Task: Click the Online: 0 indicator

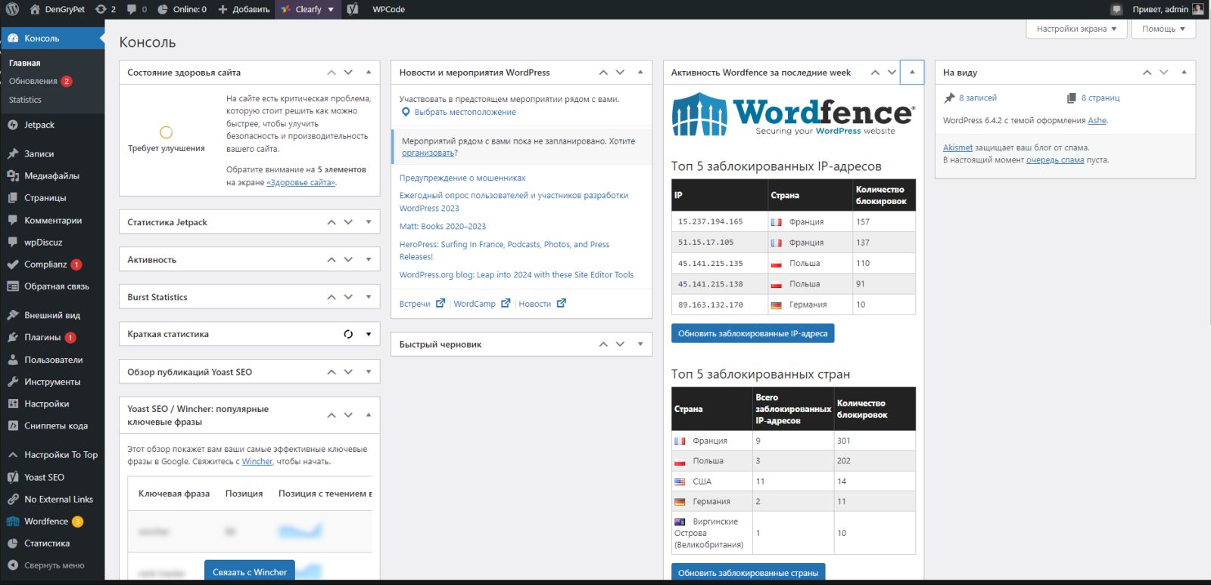Action: coord(182,9)
